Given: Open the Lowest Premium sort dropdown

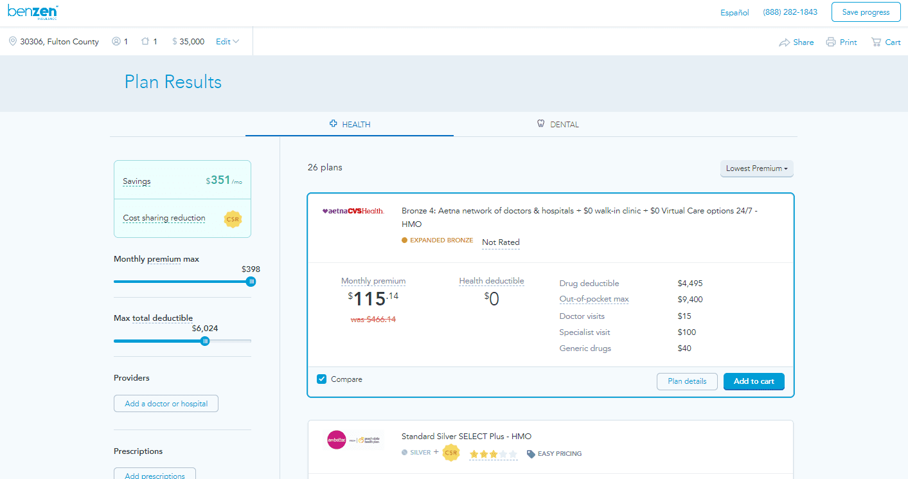Looking at the screenshot, I should coord(757,168).
